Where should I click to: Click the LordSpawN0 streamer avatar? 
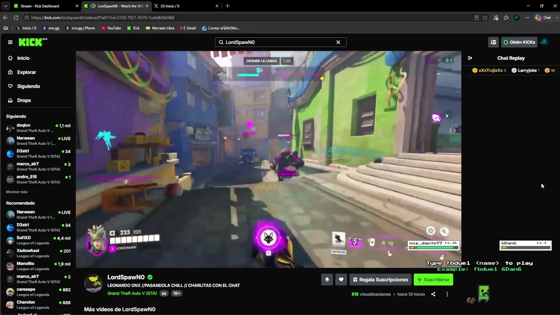[x=93, y=283]
